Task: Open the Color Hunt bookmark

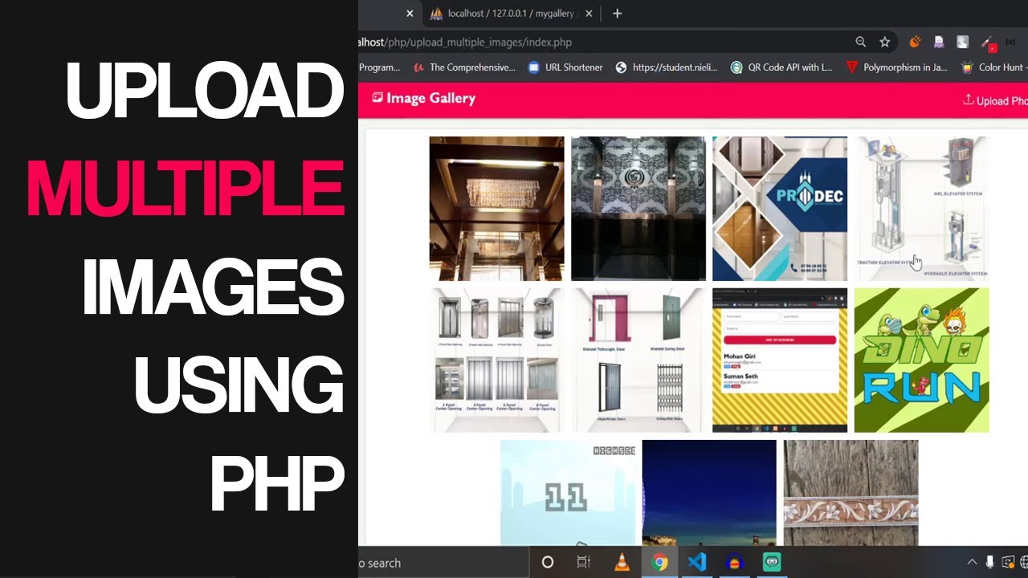Action: [994, 67]
